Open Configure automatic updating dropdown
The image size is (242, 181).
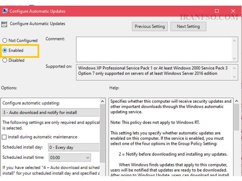[x=51, y=112]
